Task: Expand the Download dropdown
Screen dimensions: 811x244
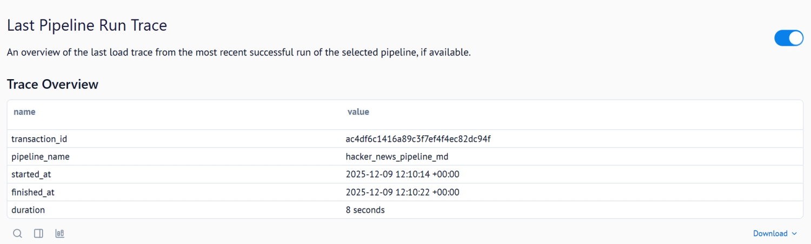Action: [x=775, y=233]
